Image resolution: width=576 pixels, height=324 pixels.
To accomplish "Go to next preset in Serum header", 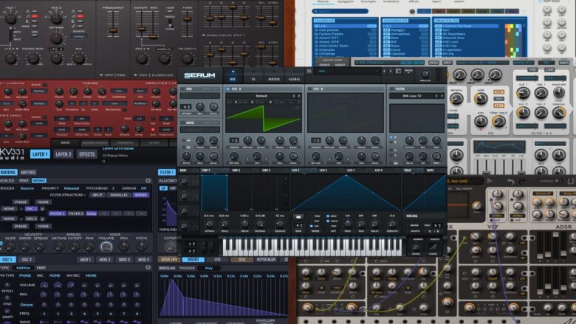I will [391, 71].
